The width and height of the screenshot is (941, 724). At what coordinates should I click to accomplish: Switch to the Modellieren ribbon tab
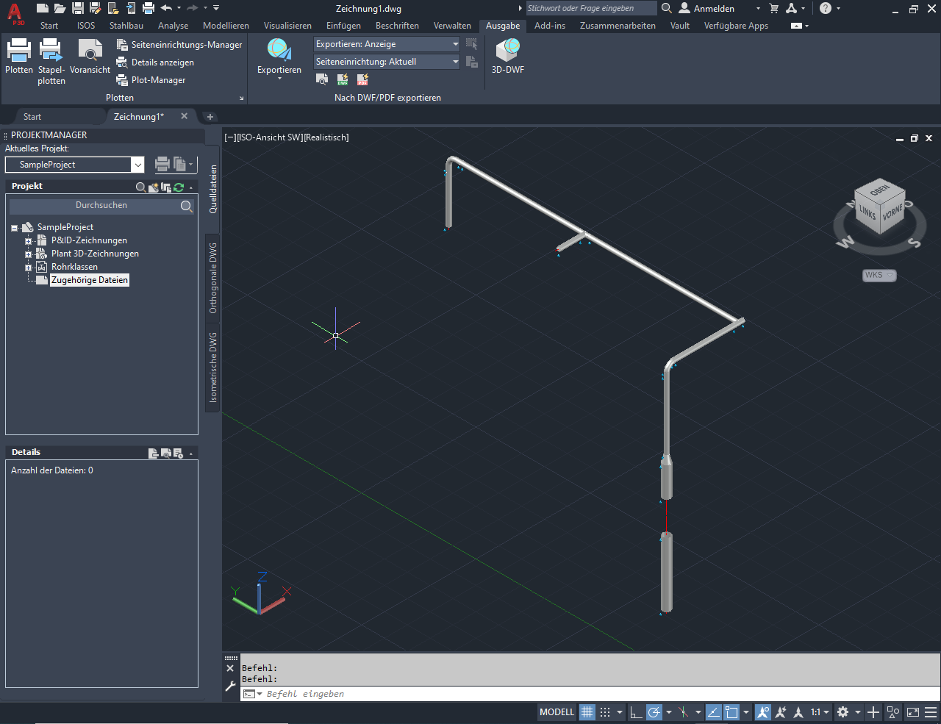226,26
